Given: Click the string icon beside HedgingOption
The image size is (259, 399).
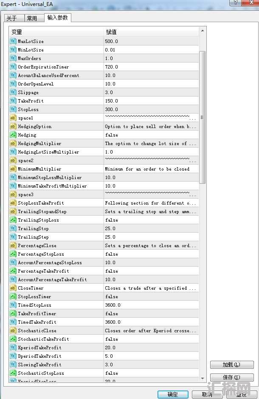Looking at the screenshot, I should [13, 126].
